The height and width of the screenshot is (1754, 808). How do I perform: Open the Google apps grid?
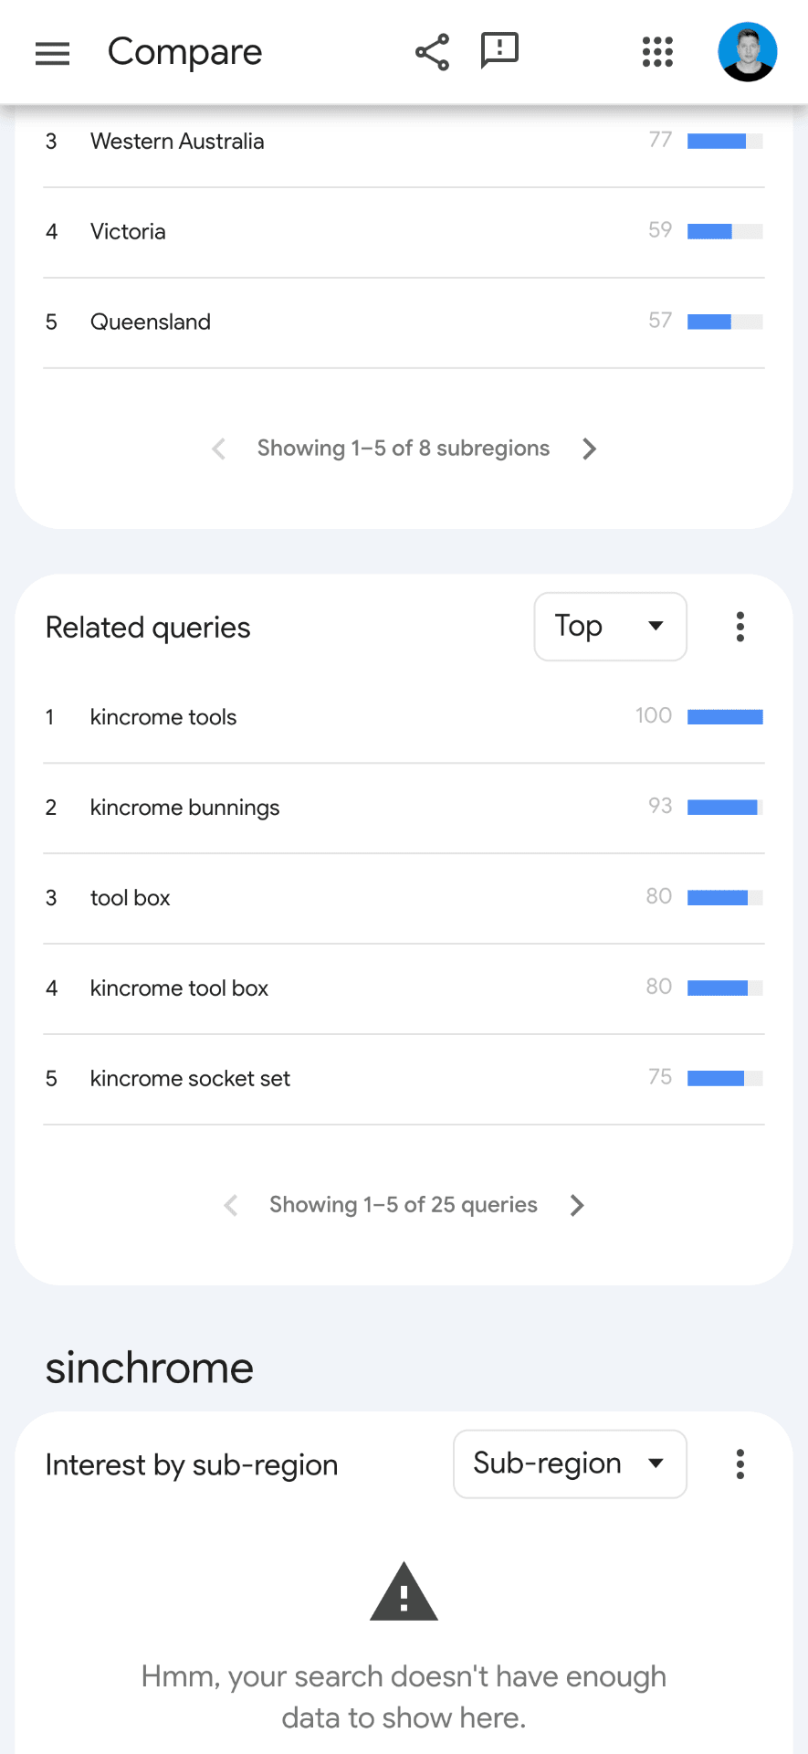pyautogui.click(x=657, y=52)
